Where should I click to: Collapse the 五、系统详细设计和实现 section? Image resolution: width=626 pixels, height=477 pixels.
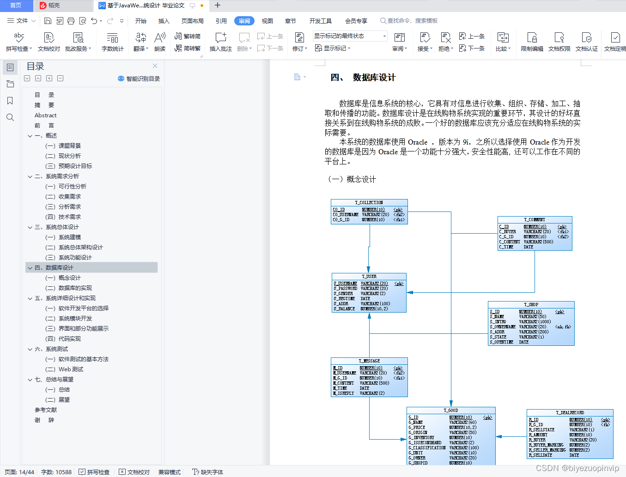30,298
